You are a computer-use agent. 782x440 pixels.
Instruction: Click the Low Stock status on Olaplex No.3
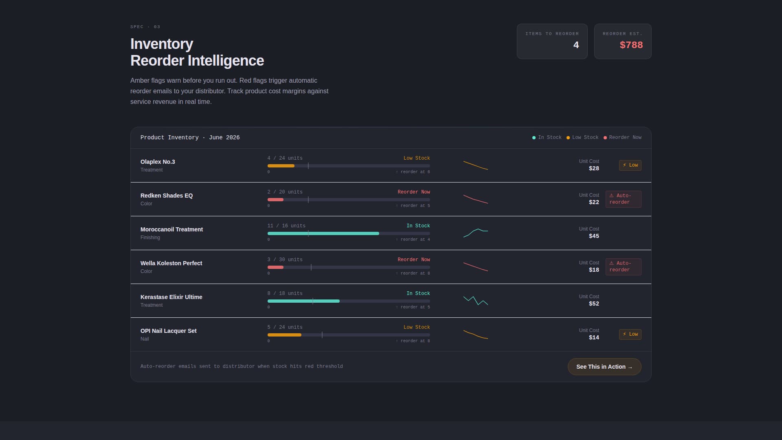click(417, 158)
